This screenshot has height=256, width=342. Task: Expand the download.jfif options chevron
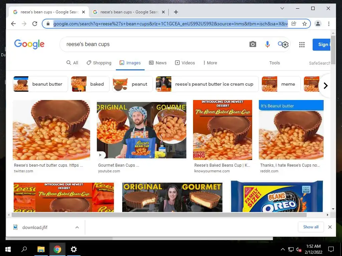coord(77,227)
